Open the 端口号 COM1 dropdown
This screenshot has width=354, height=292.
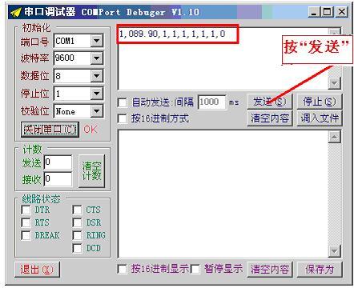tap(97, 41)
